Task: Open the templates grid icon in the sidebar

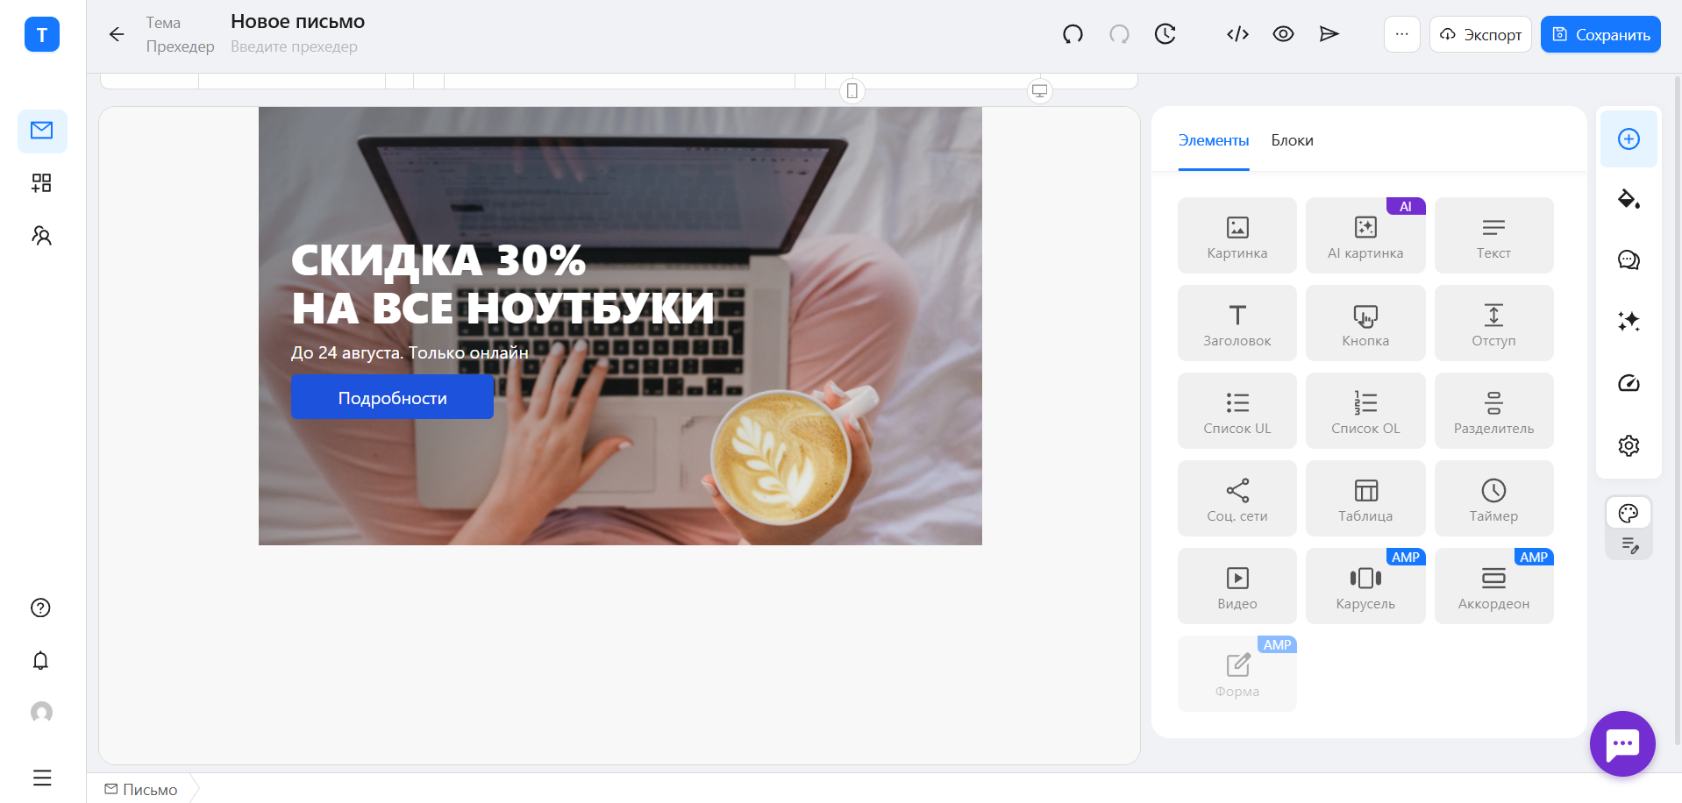Action: pyautogui.click(x=41, y=182)
